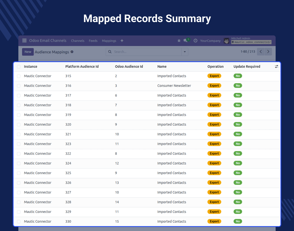Click Platform Audience Id 324 cell
294x231 pixels.
[68, 163]
